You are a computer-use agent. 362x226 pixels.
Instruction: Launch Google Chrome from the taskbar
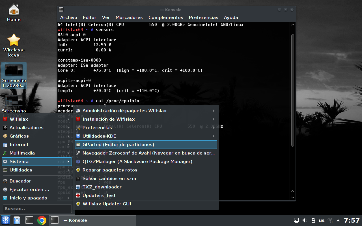(x=42, y=220)
